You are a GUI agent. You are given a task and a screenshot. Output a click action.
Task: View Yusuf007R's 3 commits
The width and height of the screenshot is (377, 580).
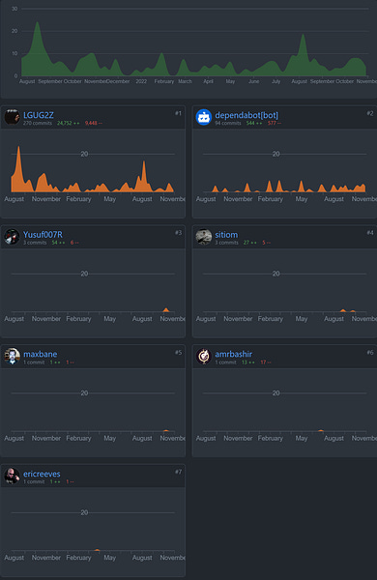click(x=35, y=243)
